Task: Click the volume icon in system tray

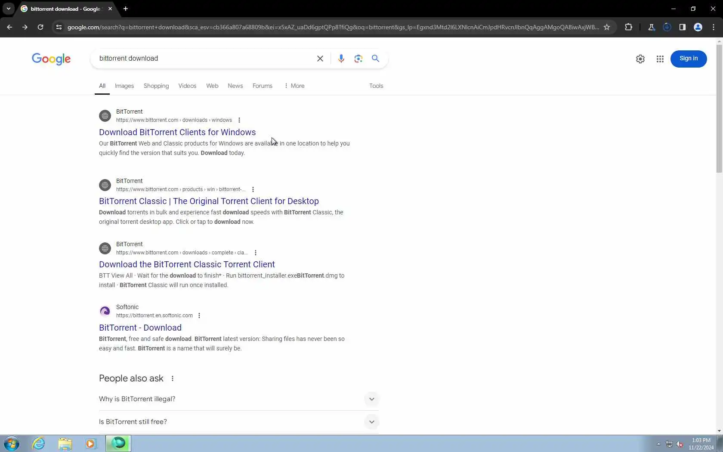Action: click(x=680, y=444)
